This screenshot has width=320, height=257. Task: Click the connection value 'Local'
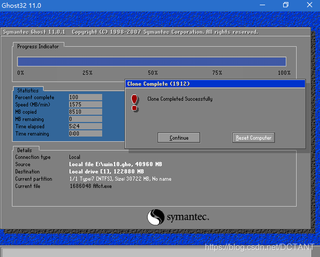75,157
